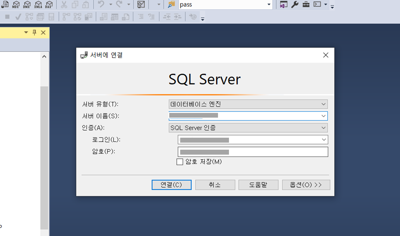Open a new DAX query
The height and width of the screenshot is (236, 400).
pos(49,4)
